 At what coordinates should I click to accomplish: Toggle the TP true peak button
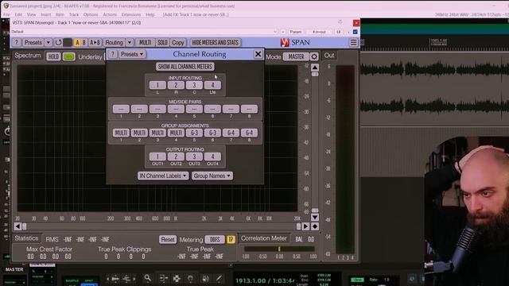(231, 240)
